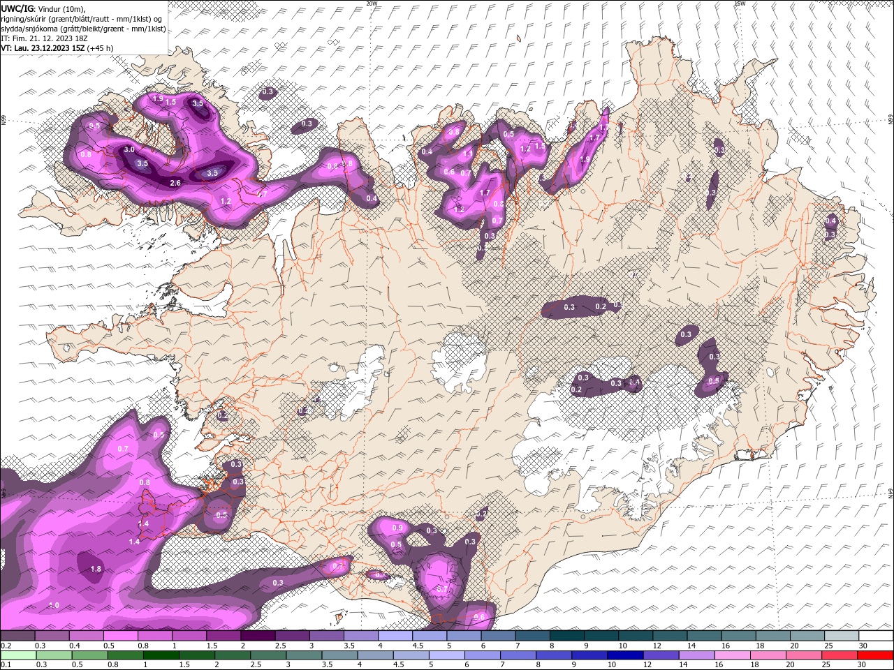Screen dimensions: 894x670
Task: Pick the bottom-row rain swatch labeled 0.1
Action: (x=17, y=654)
